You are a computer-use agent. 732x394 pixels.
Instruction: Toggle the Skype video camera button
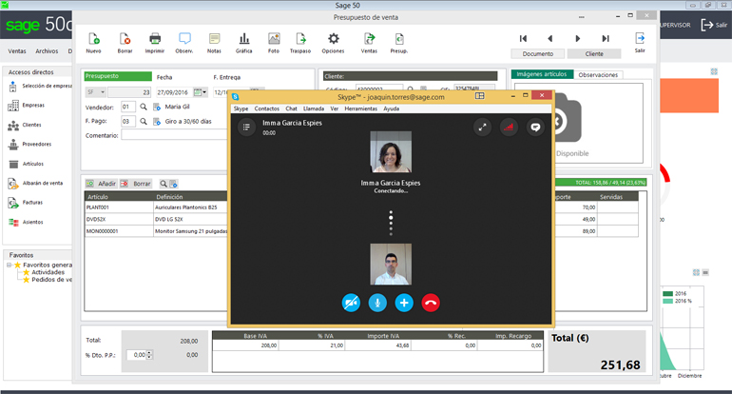pos(351,303)
